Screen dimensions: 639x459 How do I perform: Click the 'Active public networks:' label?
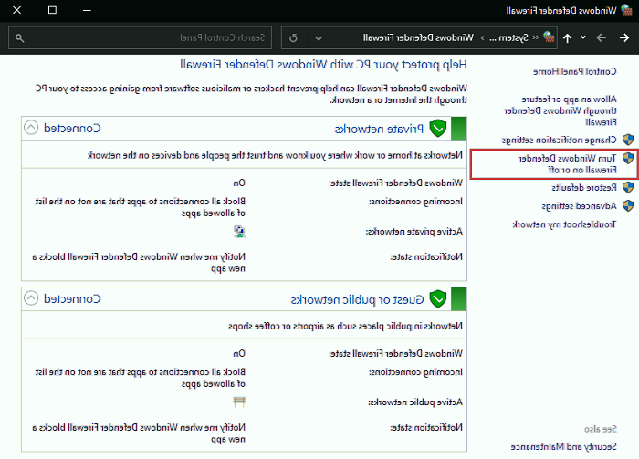[x=415, y=402]
